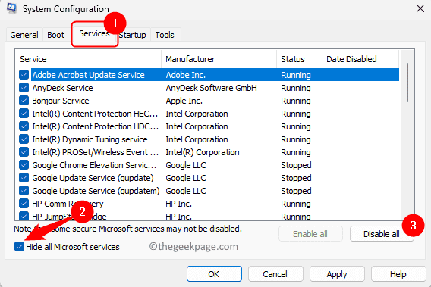This screenshot has width=431, height=287.
Task: Close the System Configuration window
Action: [x=420, y=8]
